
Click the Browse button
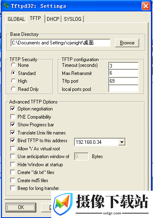tap(127, 43)
